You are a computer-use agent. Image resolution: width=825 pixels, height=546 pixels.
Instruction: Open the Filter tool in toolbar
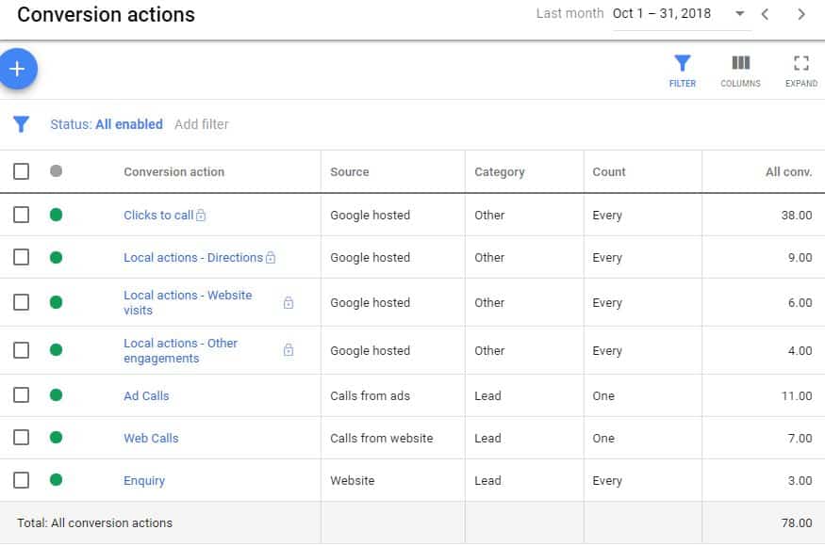pos(682,71)
